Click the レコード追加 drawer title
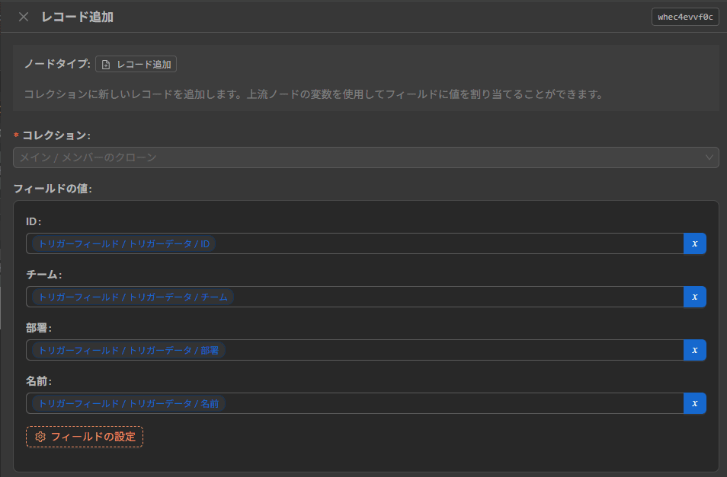The height and width of the screenshot is (477, 727). [x=78, y=17]
